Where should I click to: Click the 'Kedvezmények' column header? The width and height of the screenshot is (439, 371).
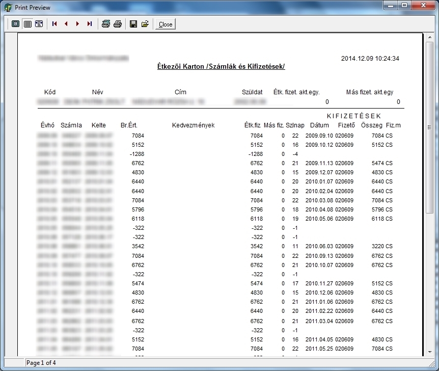tap(193, 125)
